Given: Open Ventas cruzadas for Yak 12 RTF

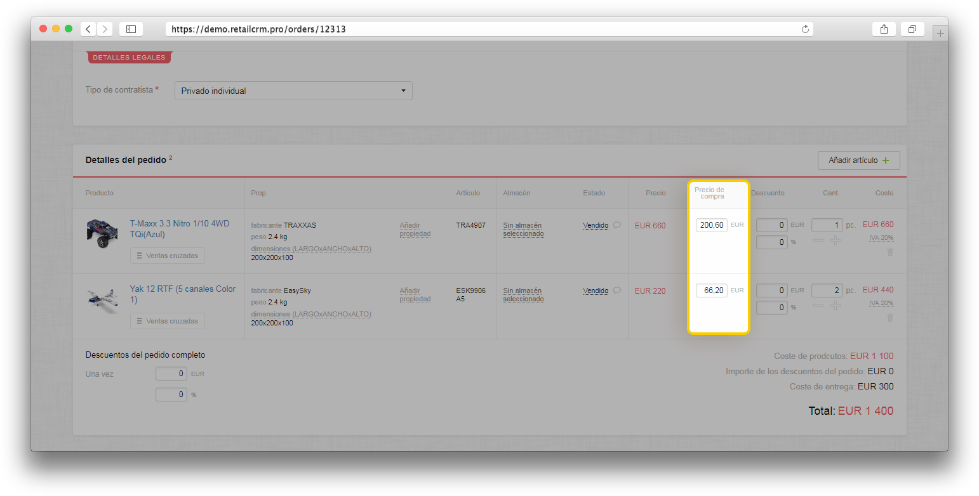Looking at the screenshot, I should [168, 321].
